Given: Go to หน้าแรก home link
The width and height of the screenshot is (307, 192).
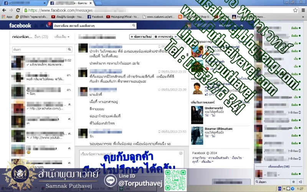Looking at the screenshot, I should 224,25.
